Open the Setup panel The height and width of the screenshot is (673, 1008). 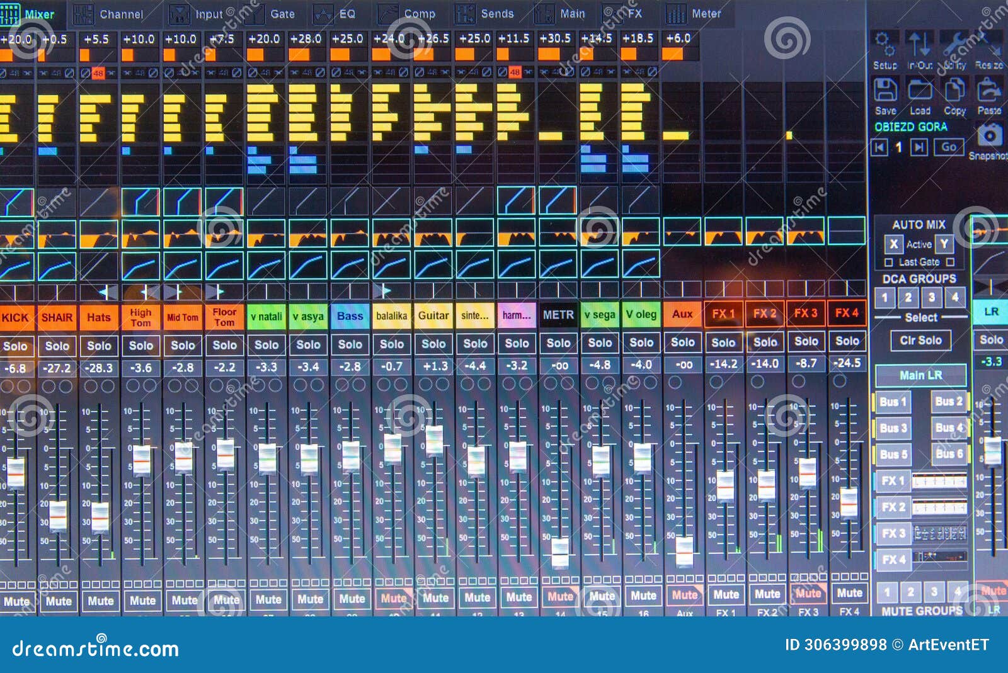click(x=885, y=44)
